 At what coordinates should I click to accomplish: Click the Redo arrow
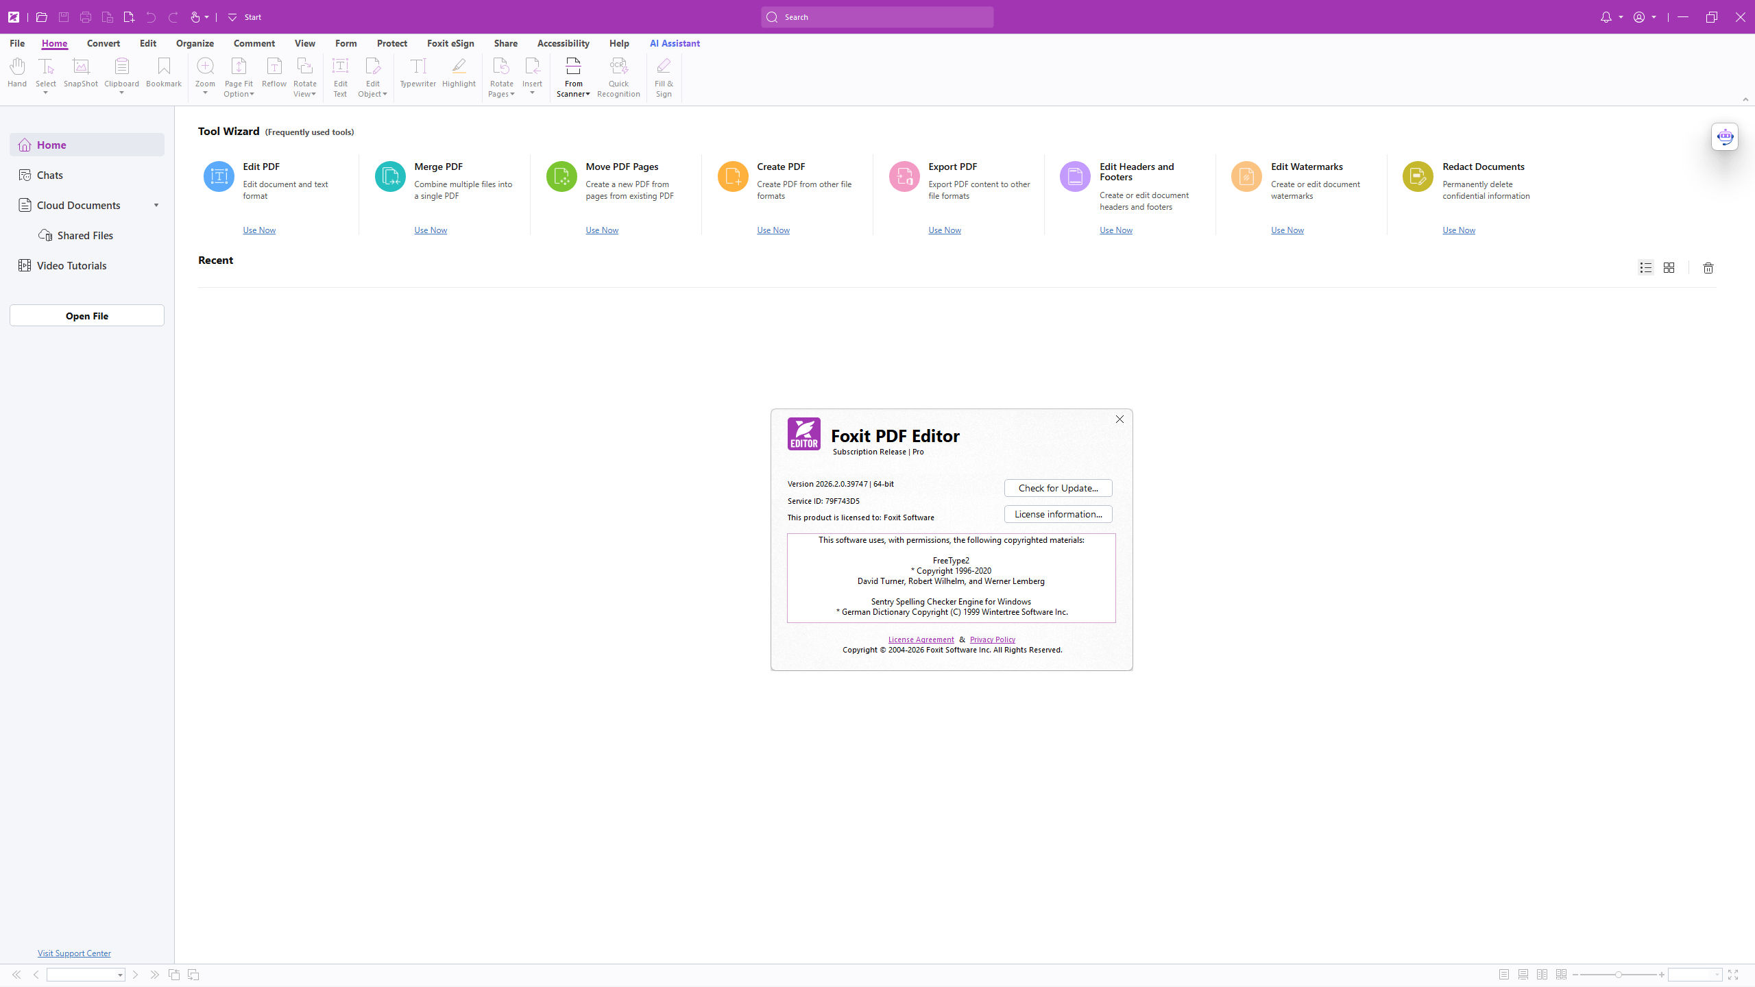(173, 17)
